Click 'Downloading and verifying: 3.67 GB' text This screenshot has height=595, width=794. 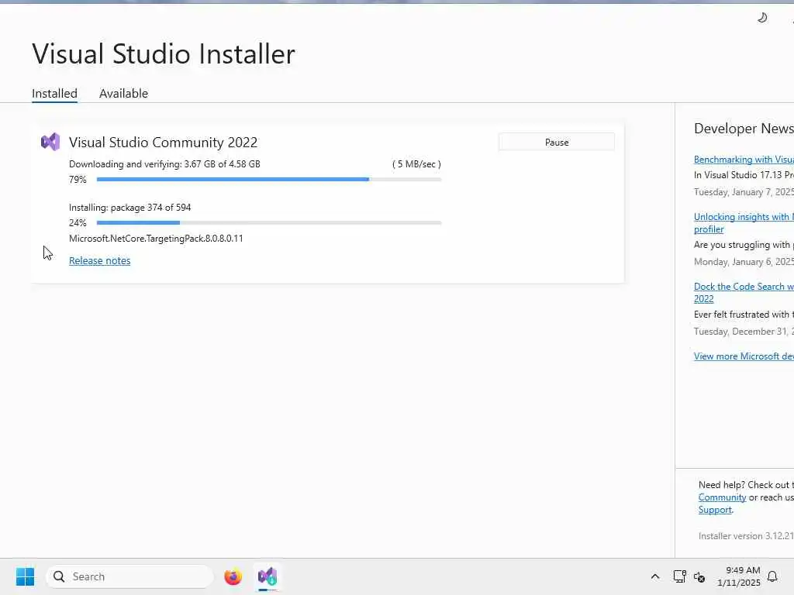[164, 164]
